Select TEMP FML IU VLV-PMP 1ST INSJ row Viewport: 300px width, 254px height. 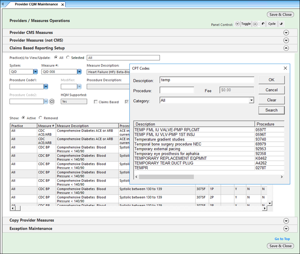[209, 135]
